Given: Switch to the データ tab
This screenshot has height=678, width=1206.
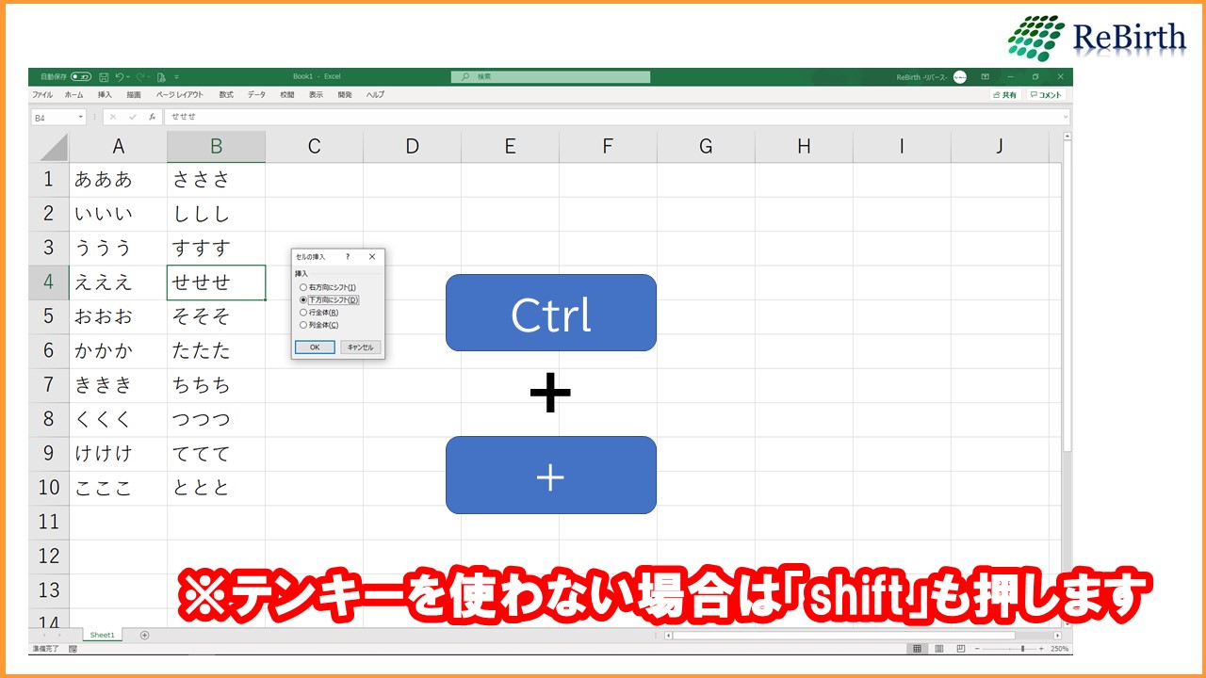Looking at the screenshot, I should tap(257, 95).
